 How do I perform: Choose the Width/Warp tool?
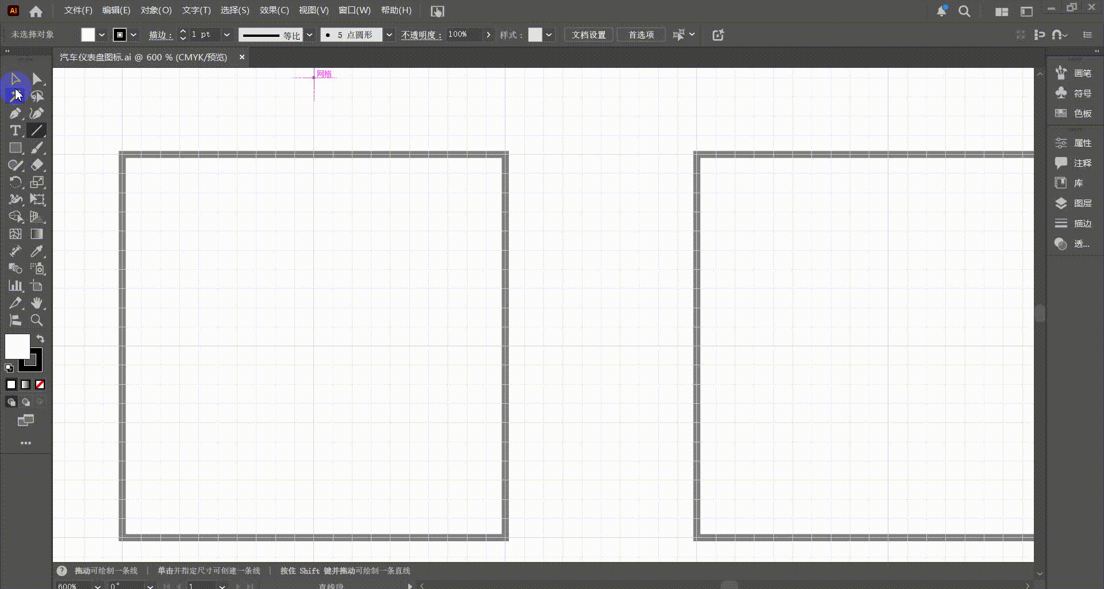pos(16,200)
